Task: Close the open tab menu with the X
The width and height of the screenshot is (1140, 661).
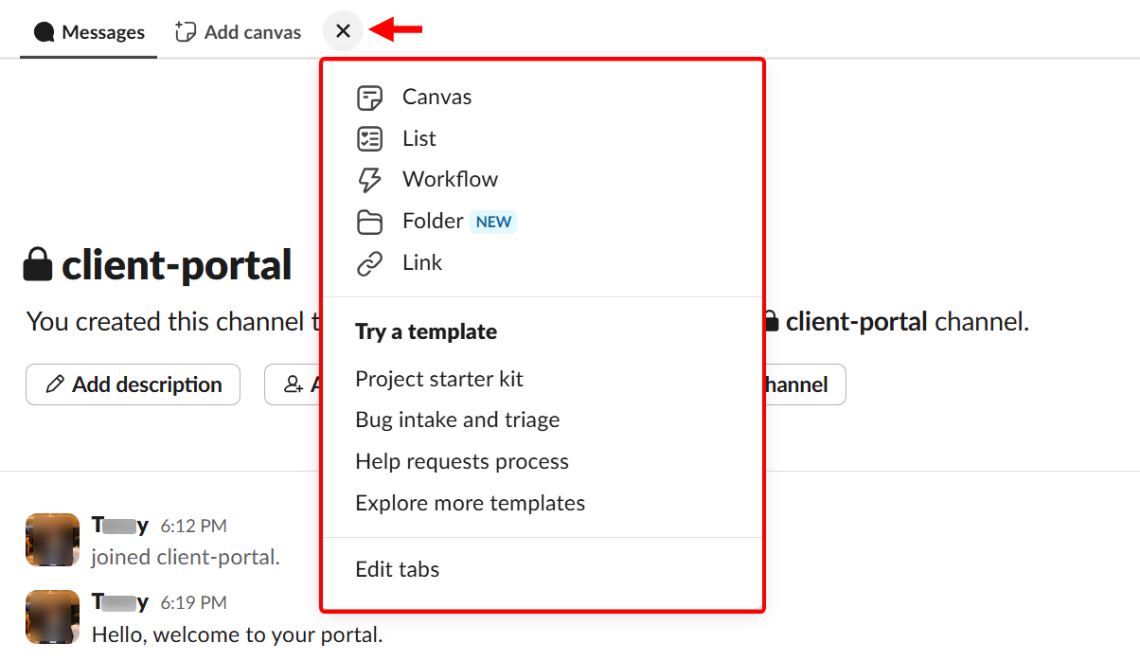Action: (x=343, y=30)
